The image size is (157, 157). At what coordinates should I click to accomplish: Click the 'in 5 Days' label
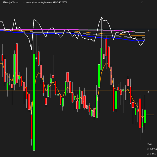point(152,154)
